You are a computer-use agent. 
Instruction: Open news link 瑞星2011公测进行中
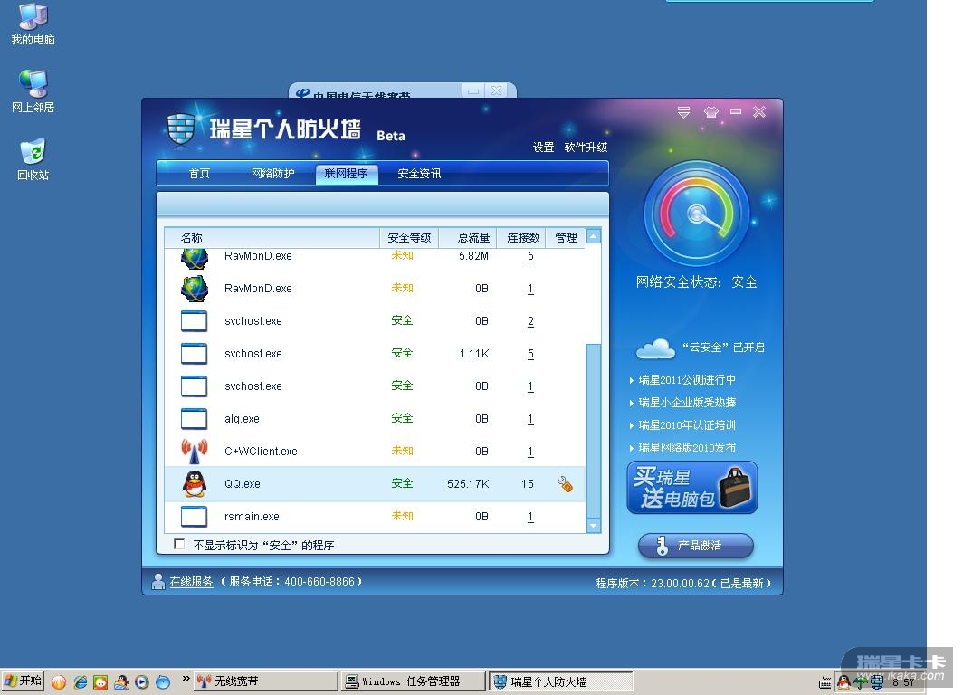pyautogui.click(x=687, y=380)
